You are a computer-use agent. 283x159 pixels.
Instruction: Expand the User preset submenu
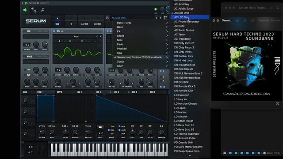[141, 66]
